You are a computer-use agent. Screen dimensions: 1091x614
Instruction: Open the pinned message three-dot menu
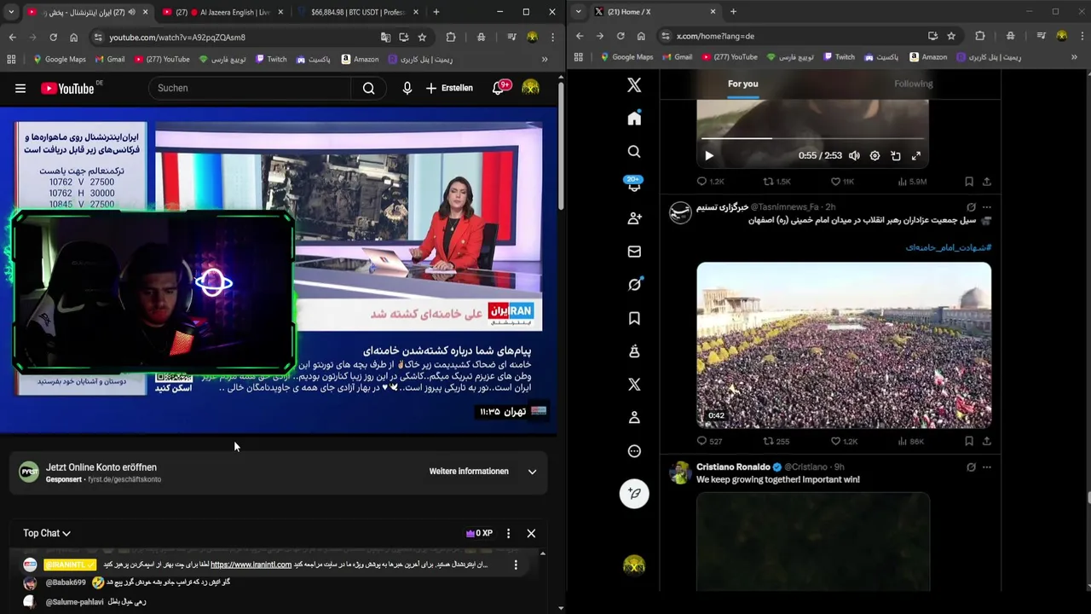point(515,565)
